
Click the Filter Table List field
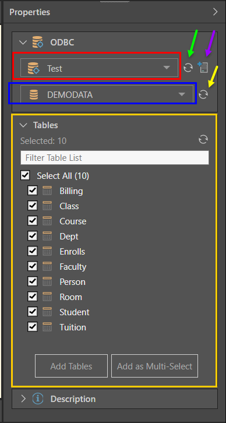[x=115, y=157]
